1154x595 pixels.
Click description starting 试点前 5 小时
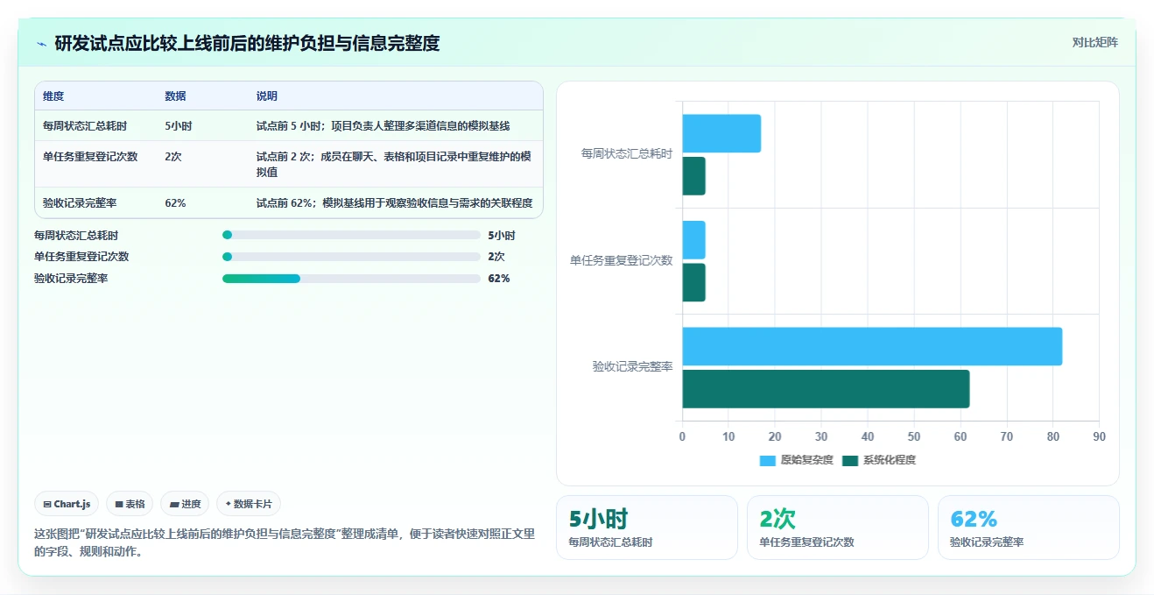[383, 126]
